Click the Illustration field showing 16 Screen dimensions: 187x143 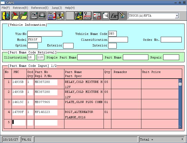click(x=31, y=57)
